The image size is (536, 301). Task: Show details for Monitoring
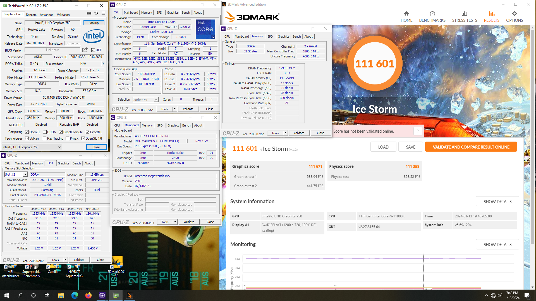coord(497,244)
